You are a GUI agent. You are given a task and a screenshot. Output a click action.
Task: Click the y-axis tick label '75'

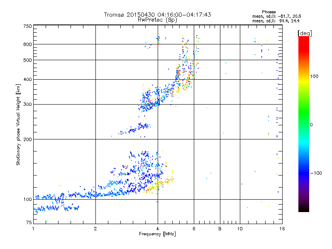tap(29, 222)
